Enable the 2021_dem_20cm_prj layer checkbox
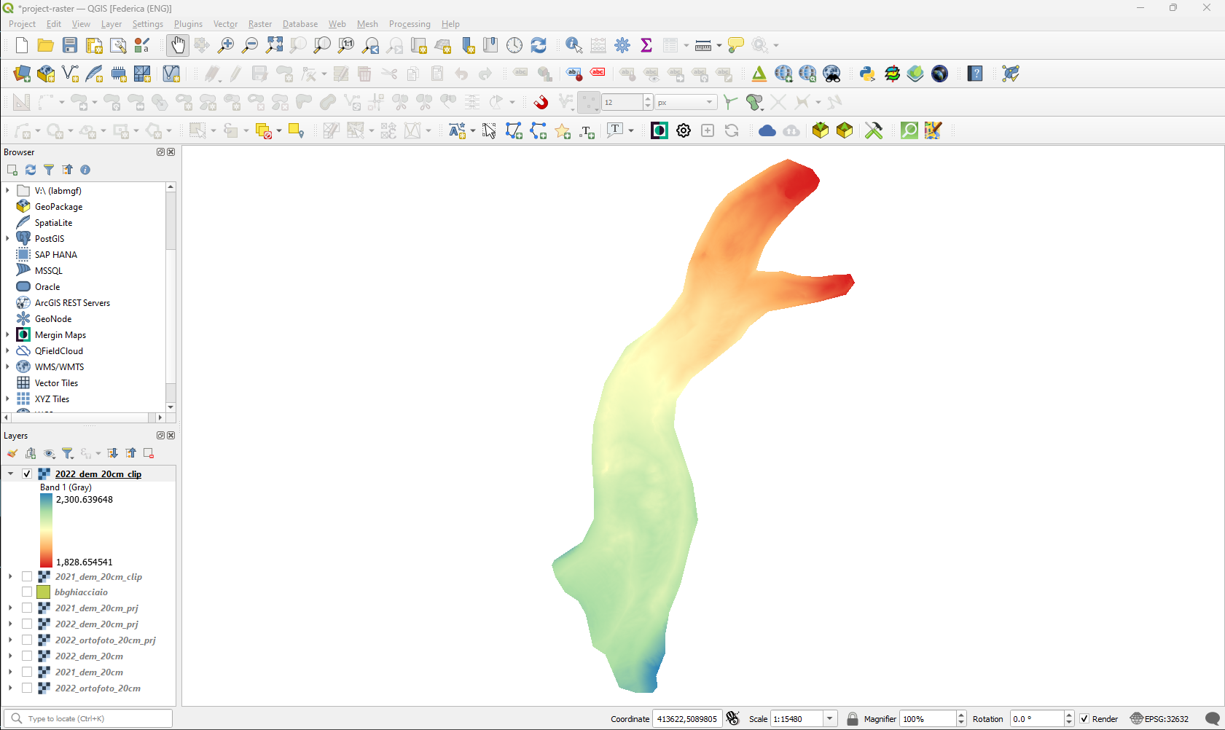 point(27,608)
